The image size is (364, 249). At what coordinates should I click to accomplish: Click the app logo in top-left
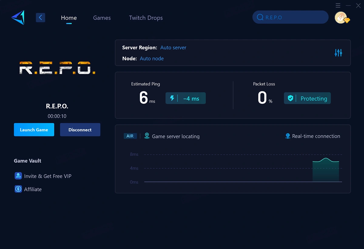tap(18, 18)
